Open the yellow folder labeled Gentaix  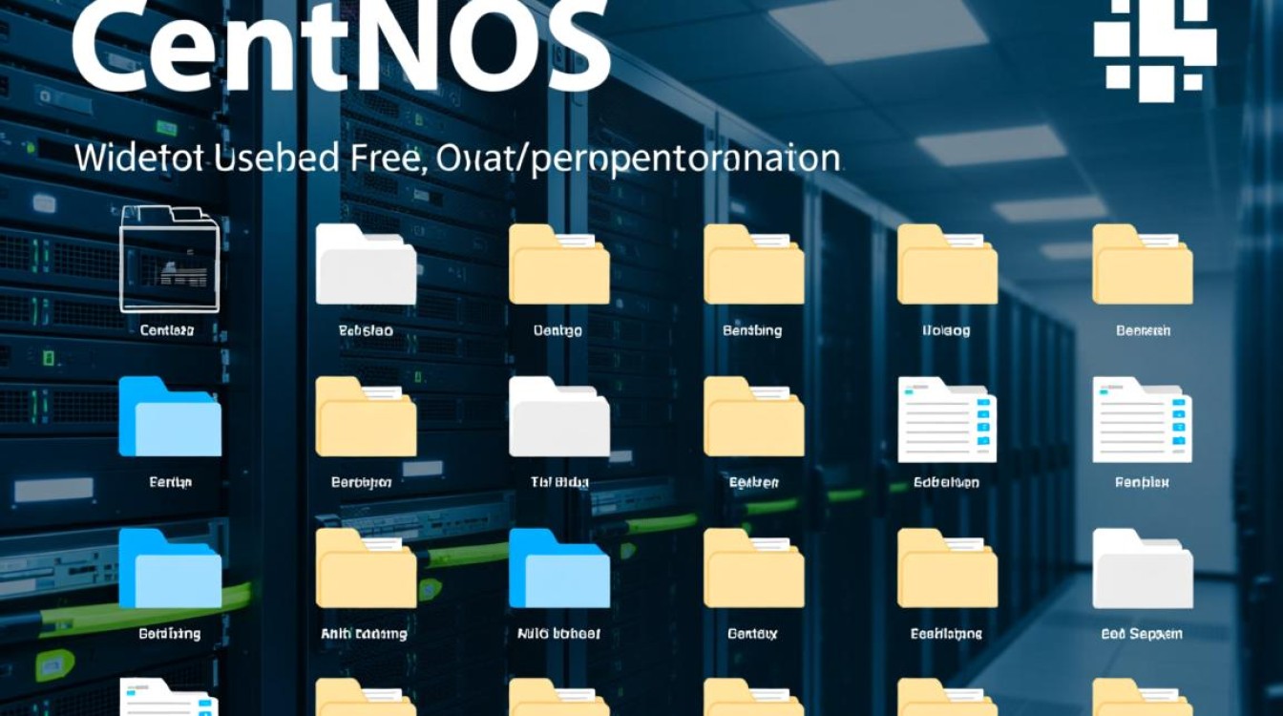point(754,568)
